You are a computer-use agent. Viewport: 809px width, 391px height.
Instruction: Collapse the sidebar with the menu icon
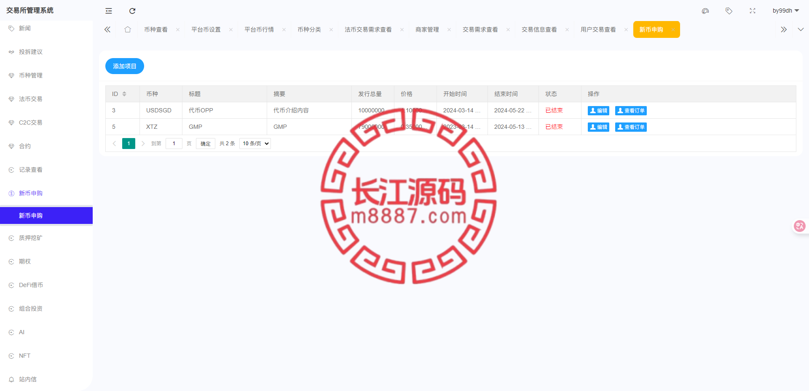[x=109, y=11]
